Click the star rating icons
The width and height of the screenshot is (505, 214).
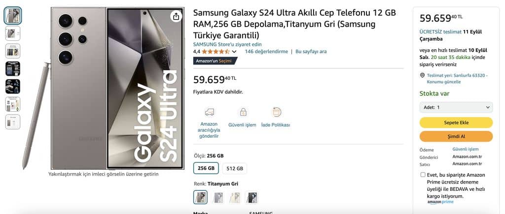tap(216, 52)
